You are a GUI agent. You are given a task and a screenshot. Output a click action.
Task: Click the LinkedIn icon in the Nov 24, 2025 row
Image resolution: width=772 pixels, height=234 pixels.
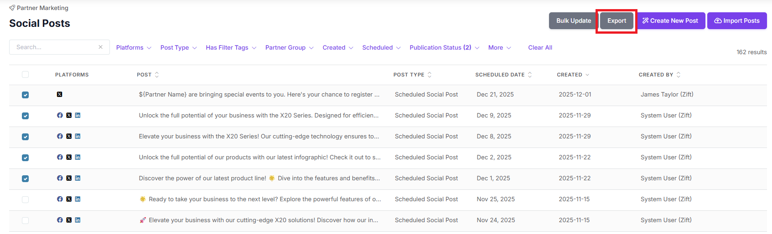pos(78,220)
